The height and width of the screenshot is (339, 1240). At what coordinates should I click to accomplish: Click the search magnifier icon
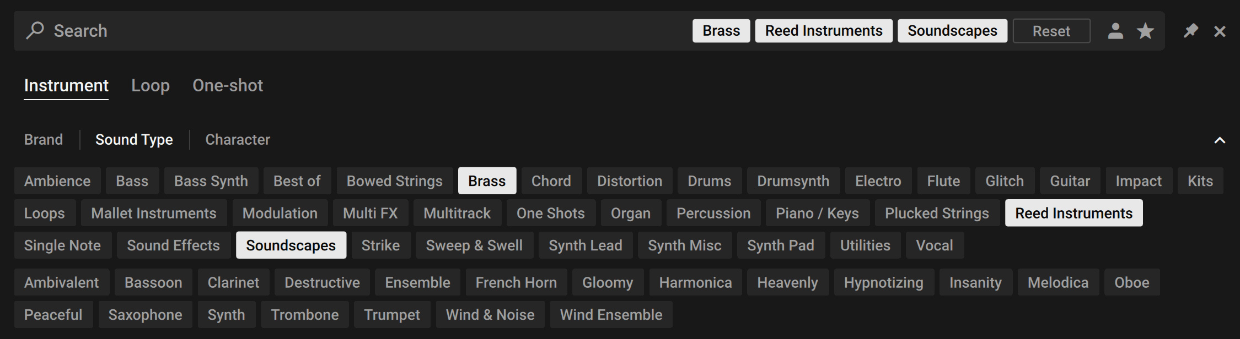(x=35, y=30)
